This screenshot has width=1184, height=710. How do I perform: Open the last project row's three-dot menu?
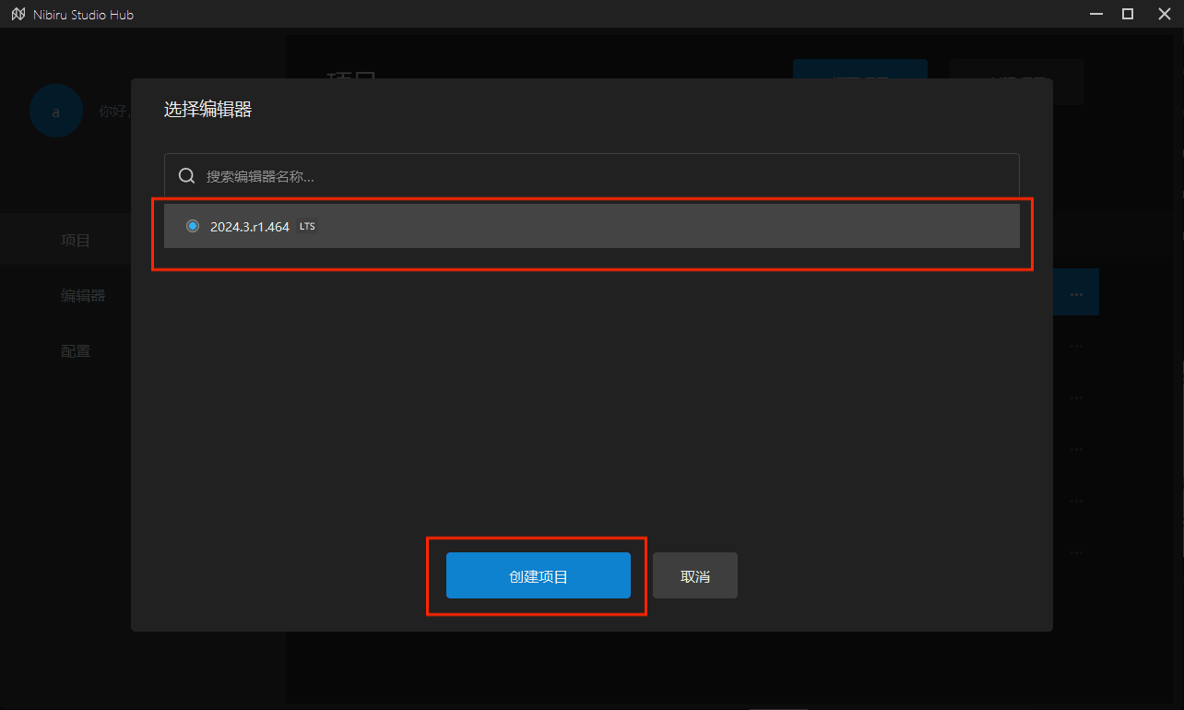pyautogui.click(x=1076, y=553)
